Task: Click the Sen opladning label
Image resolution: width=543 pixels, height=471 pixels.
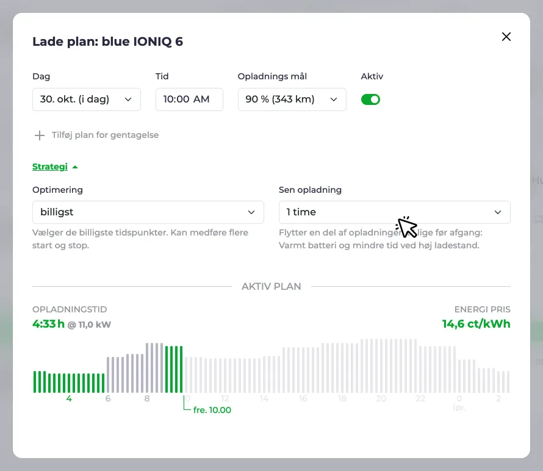Action: click(310, 190)
